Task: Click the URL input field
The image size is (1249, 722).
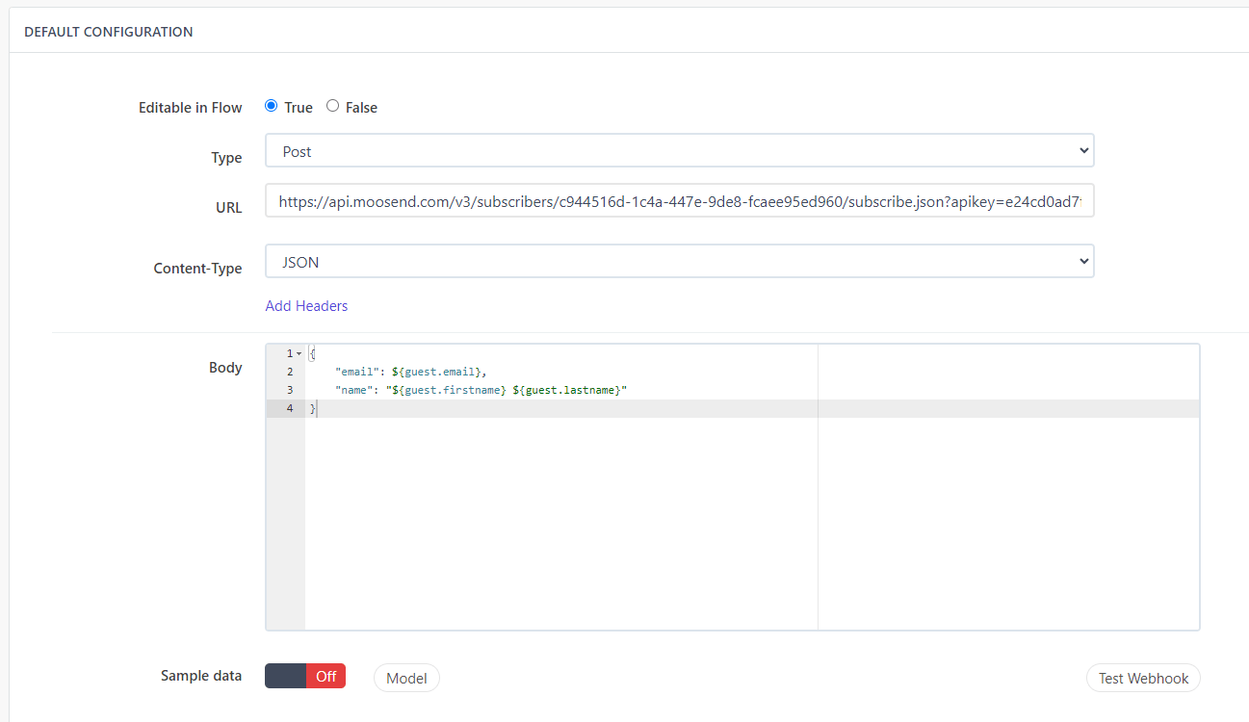Action: pos(680,200)
